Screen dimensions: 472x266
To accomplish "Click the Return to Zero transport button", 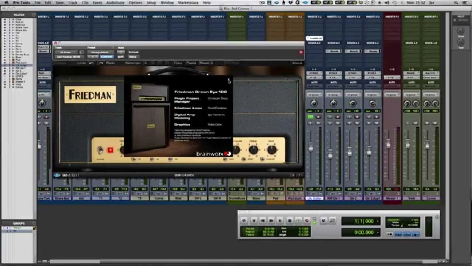I will pos(254,221).
